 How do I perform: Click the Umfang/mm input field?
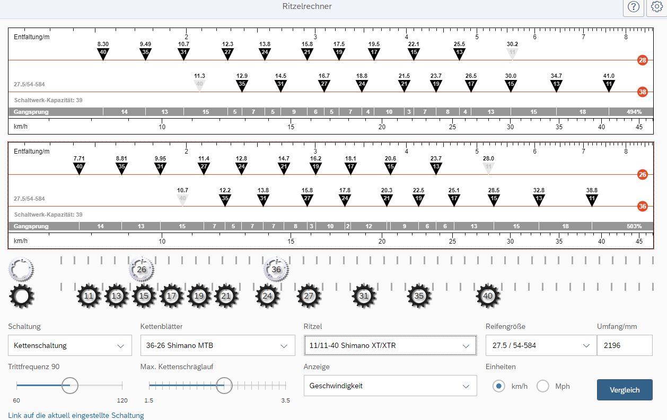pyautogui.click(x=624, y=345)
